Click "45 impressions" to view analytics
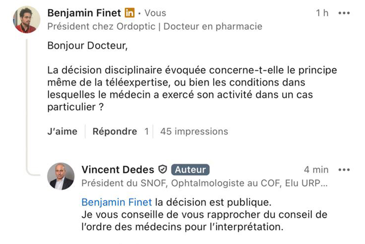 pos(194,131)
